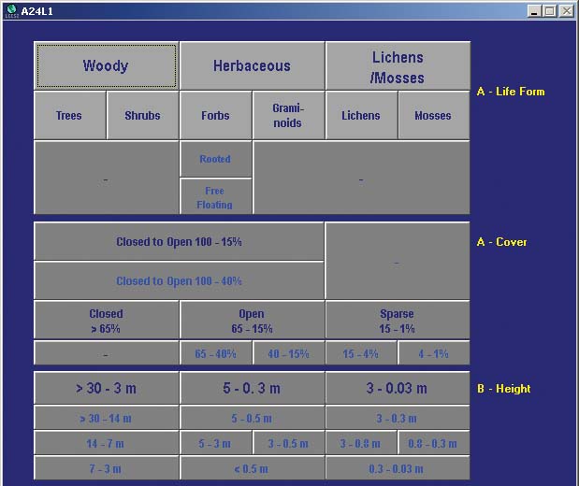
Task: Pick the Shrubs option
Action: (142, 116)
